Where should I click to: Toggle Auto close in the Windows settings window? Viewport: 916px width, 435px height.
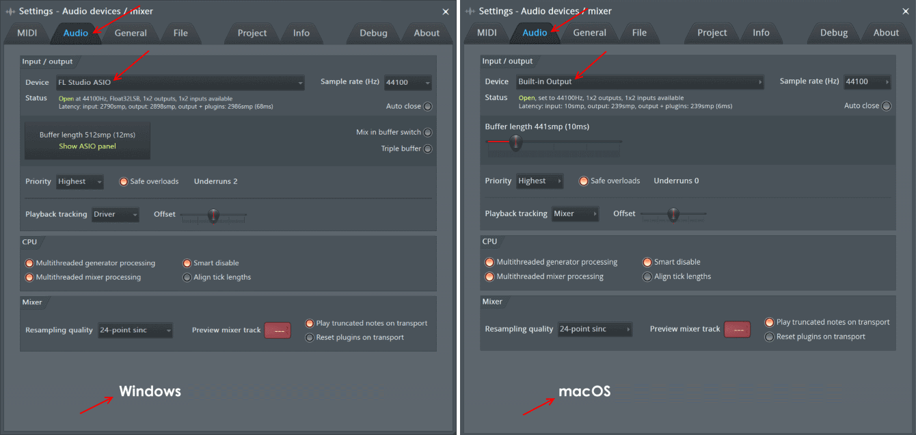pos(427,107)
